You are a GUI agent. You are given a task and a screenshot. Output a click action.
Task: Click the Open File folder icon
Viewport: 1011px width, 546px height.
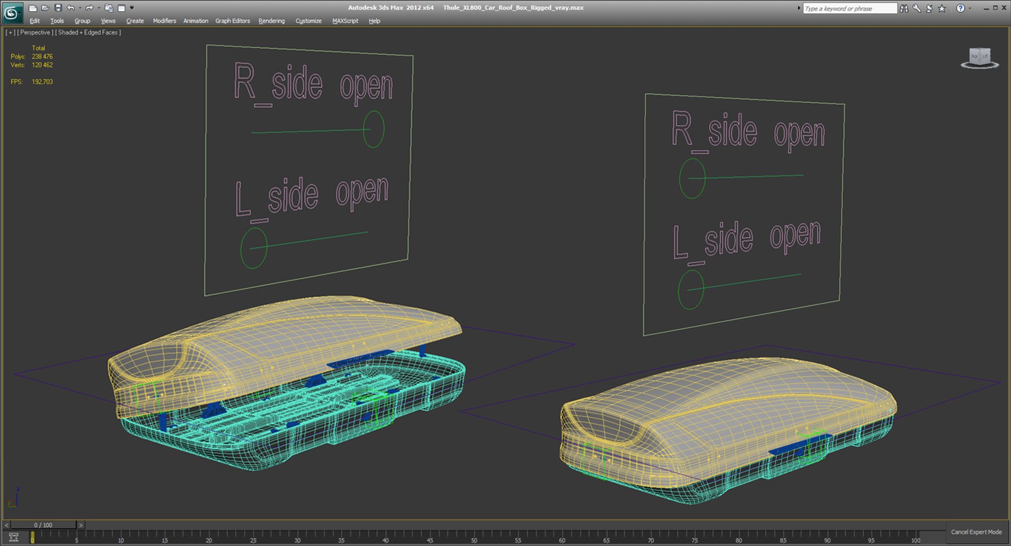tap(45, 8)
